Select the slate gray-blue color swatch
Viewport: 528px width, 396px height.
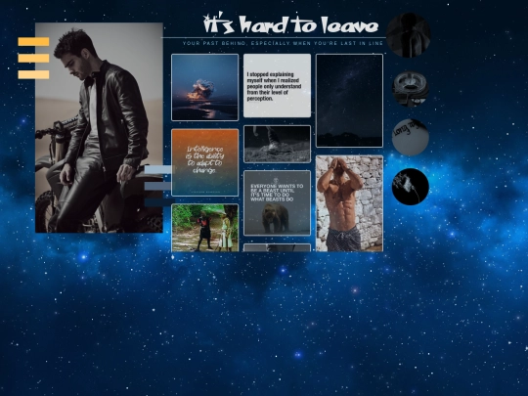pos(158,186)
